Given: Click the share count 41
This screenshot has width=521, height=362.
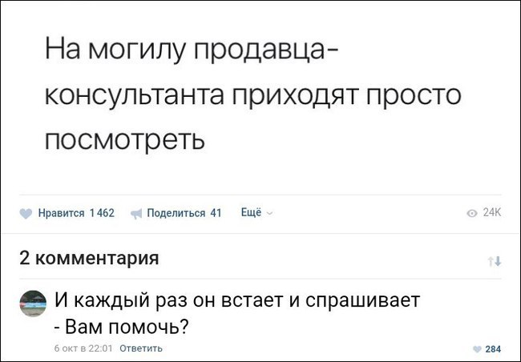Looking at the screenshot, I should pos(215,214).
